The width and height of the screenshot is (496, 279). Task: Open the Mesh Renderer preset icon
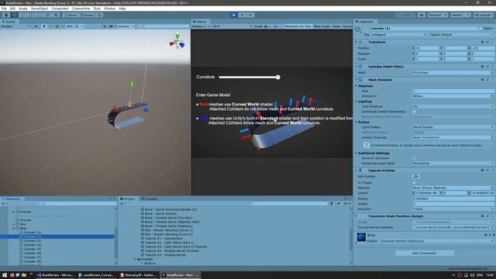pos(487,80)
